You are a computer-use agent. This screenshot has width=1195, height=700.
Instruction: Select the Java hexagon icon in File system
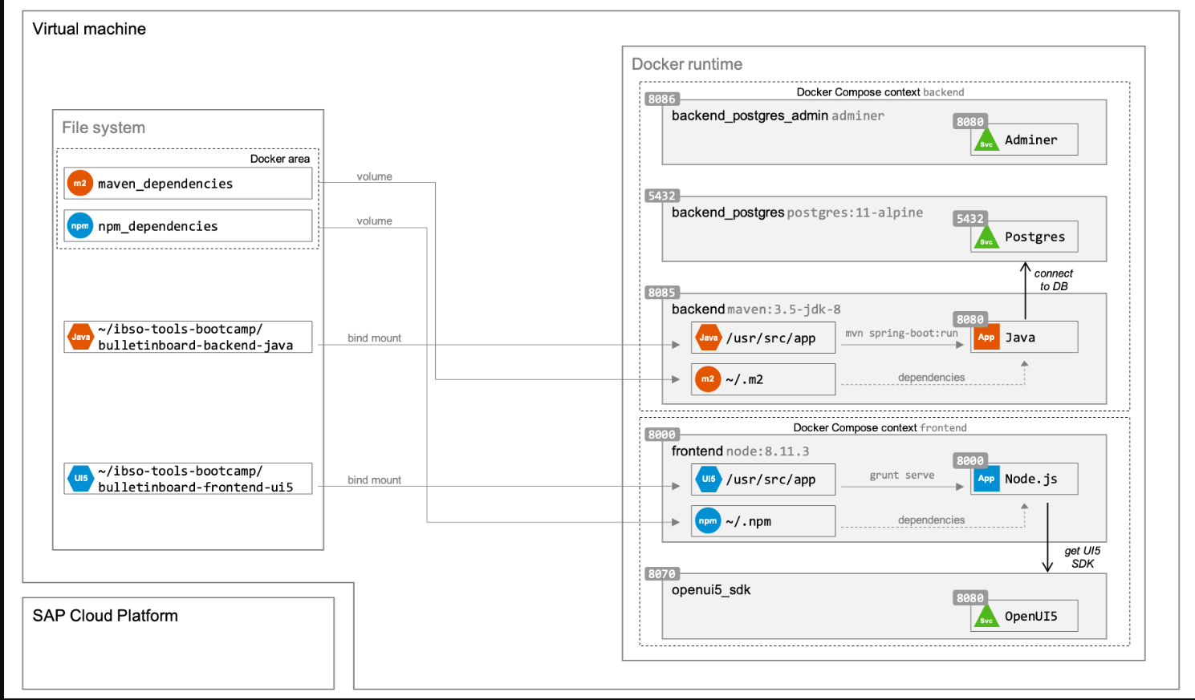click(x=80, y=337)
